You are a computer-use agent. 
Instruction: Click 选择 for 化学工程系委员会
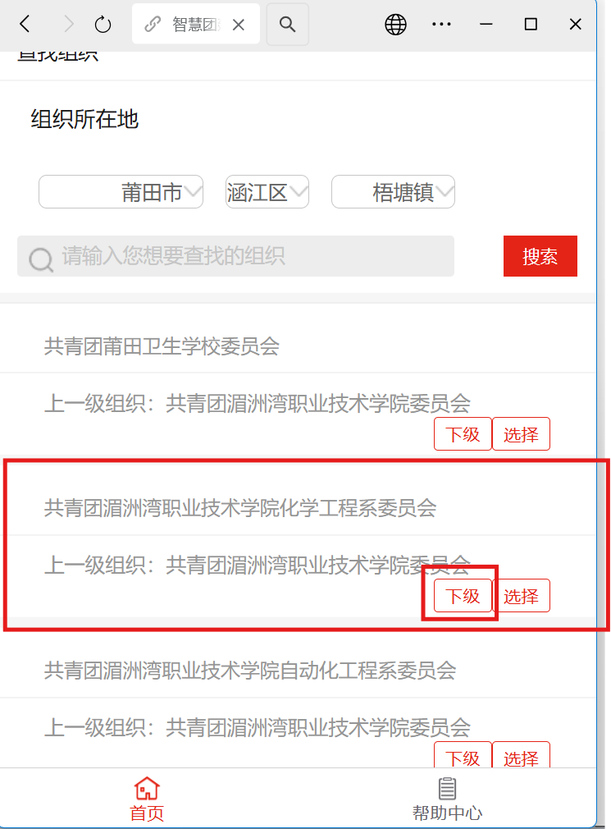pyautogui.click(x=522, y=596)
